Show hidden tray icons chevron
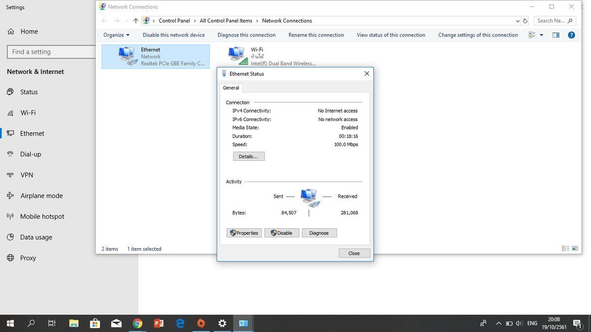 tap(498, 323)
